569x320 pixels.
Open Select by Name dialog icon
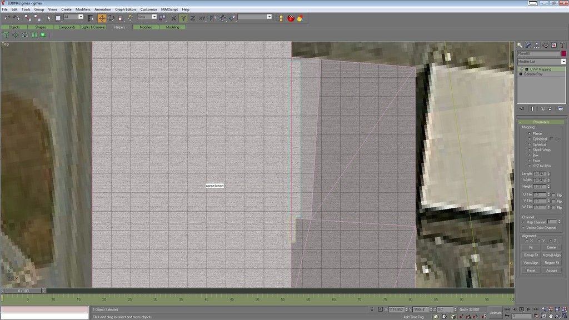pos(90,17)
